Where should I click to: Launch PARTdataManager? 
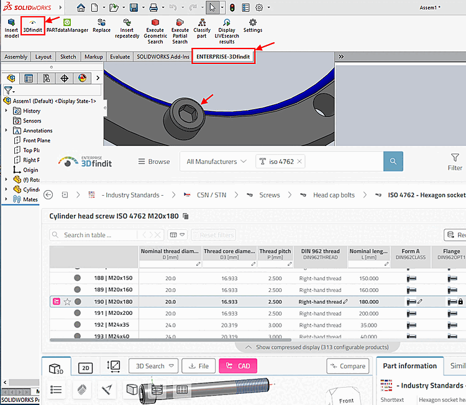[x=67, y=26]
